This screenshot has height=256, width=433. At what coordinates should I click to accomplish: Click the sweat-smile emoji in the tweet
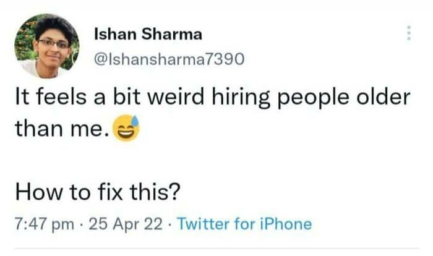(x=127, y=129)
